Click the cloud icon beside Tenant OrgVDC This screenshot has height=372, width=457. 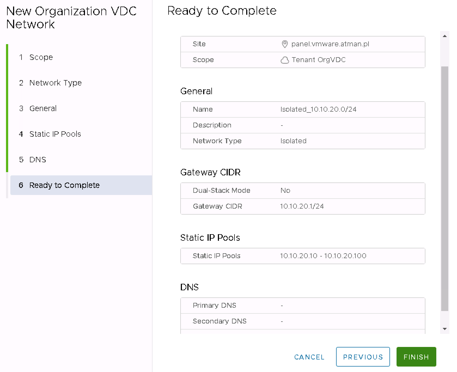tap(285, 60)
